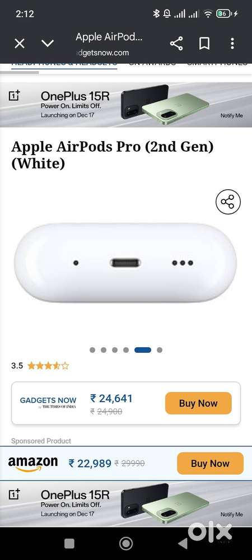Image resolution: width=252 pixels, height=560 pixels.
Task: Tap the 3.5 star rating
Action: pyautogui.click(x=40, y=366)
